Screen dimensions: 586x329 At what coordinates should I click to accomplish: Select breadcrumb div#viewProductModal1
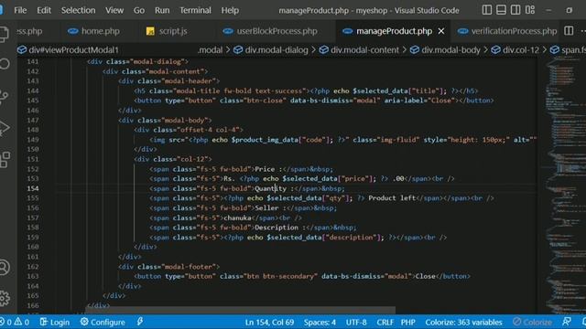pyautogui.click(x=69, y=50)
